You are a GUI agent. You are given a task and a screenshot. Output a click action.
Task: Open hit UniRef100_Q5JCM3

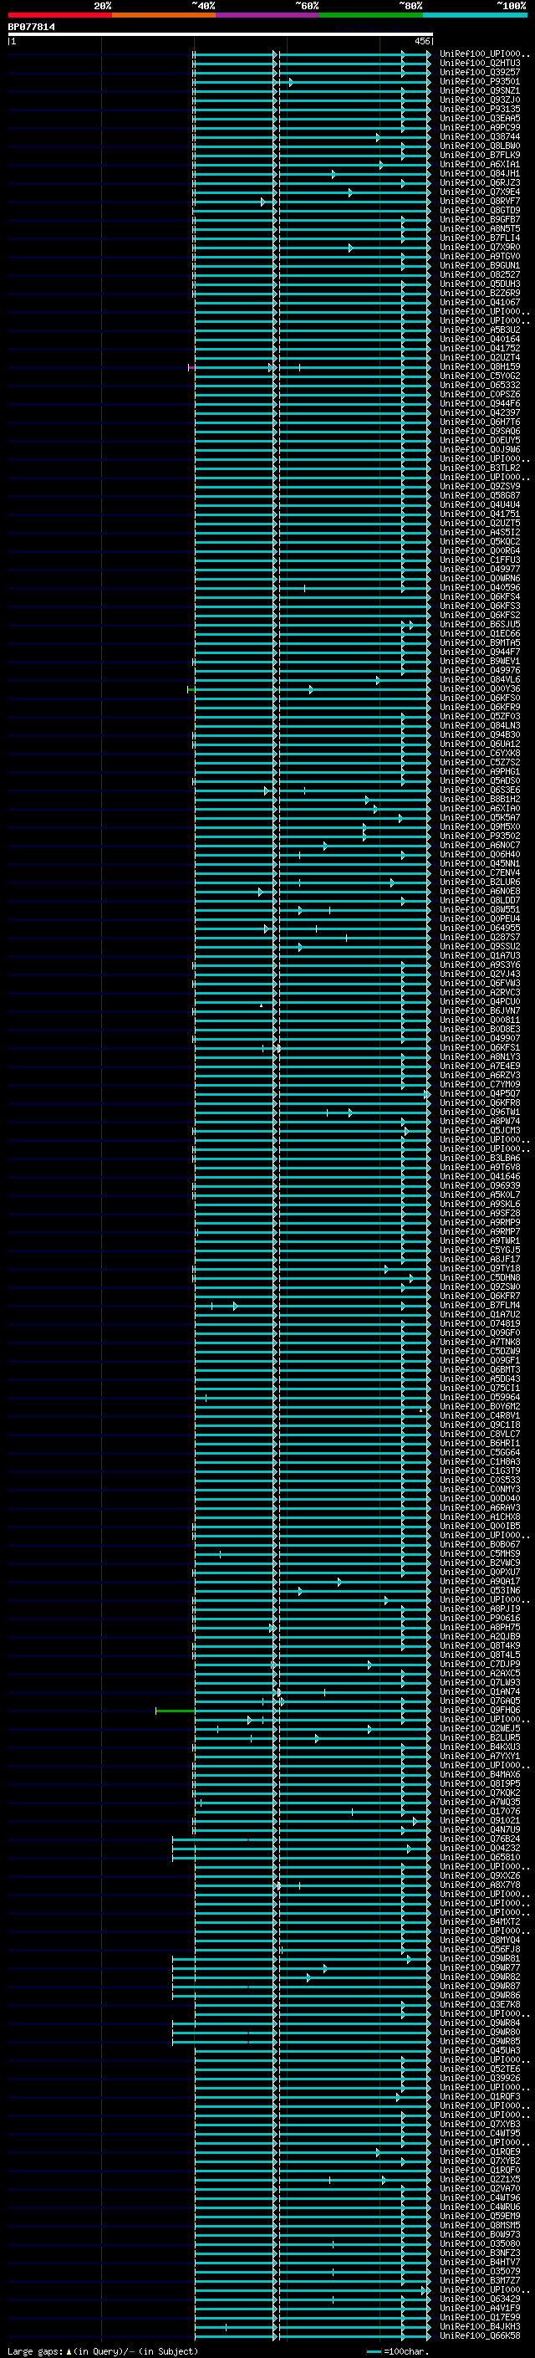480,1131
